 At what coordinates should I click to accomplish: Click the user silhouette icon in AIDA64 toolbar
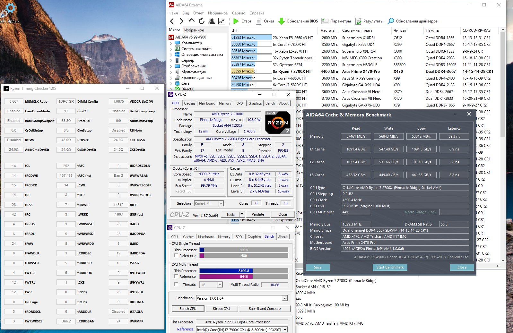[x=212, y=21]
